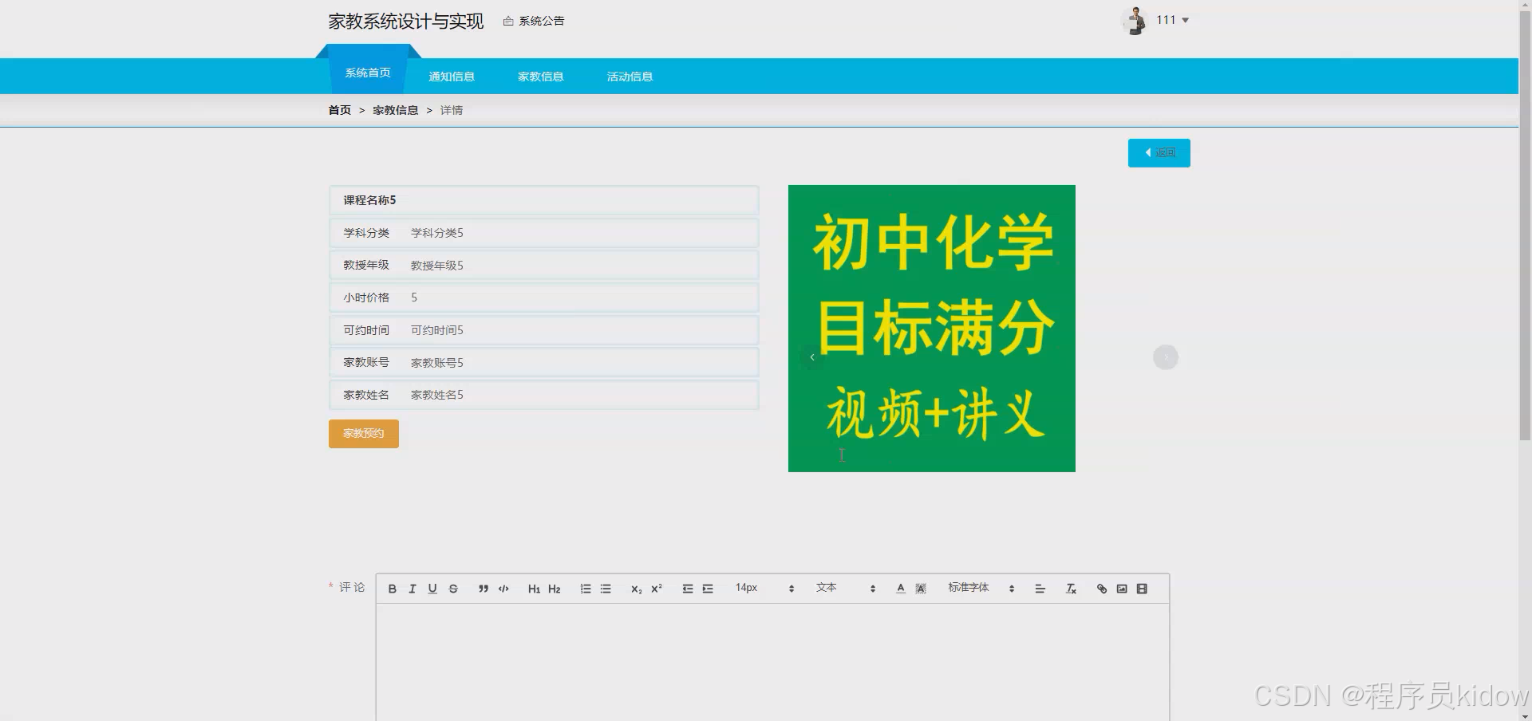Toggle subscript formatting on
Viewport: 1532px width, 721px height.
pyautogui.click(x=635, y=589)
